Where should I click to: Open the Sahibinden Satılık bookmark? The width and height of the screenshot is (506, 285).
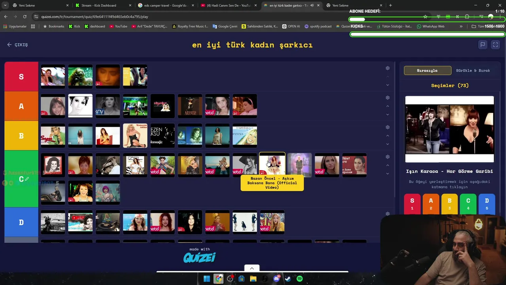260,26
